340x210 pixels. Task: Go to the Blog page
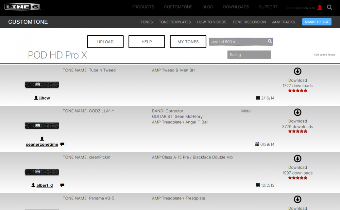click(207, 7)
